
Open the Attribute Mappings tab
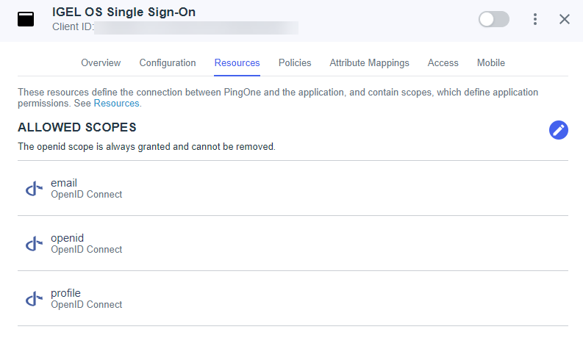[369, 63]
